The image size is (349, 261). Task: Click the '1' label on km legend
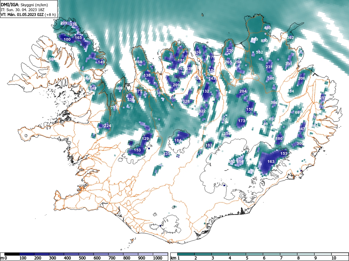point(179,258)
